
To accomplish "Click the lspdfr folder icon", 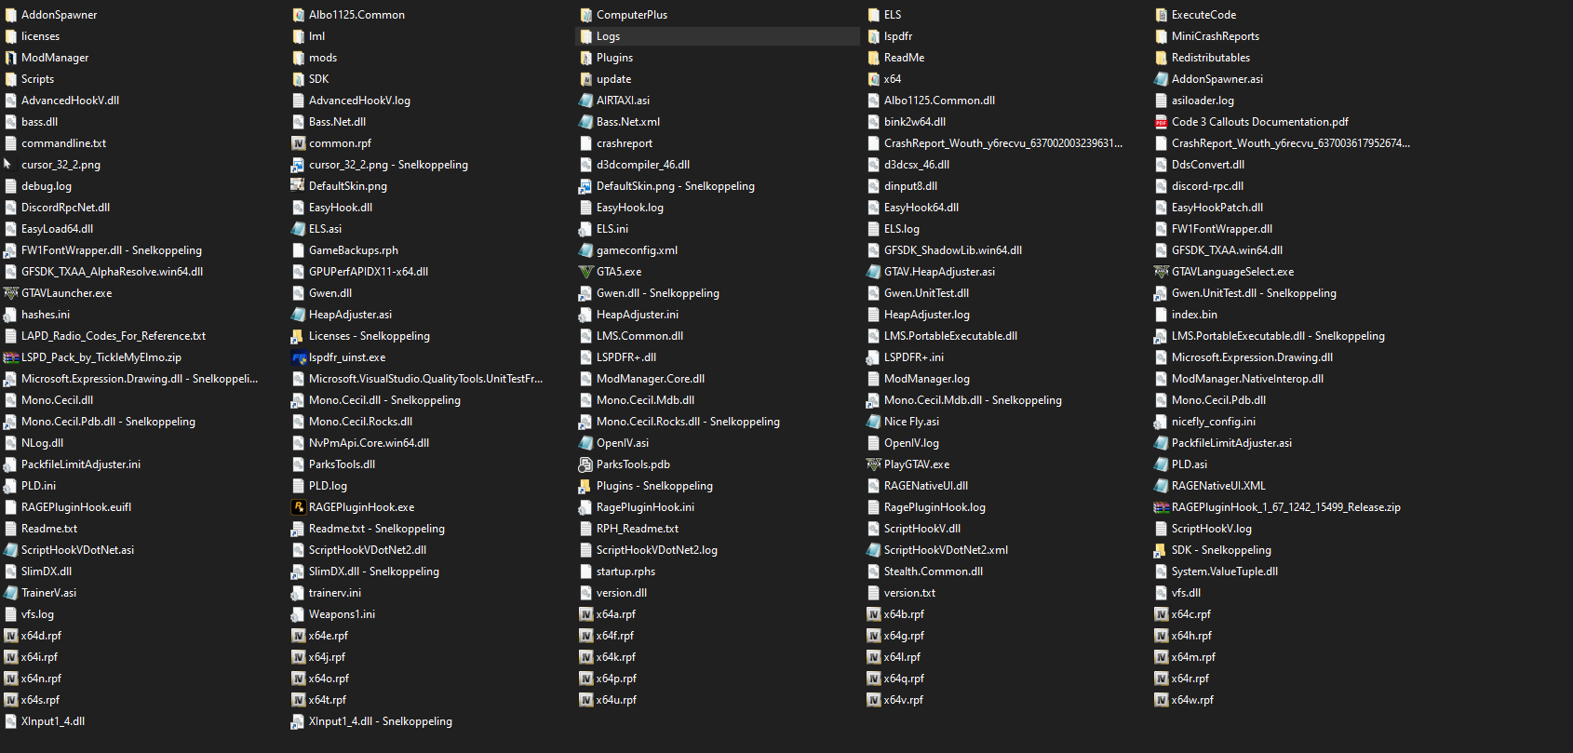I will (x=873, y=36).
